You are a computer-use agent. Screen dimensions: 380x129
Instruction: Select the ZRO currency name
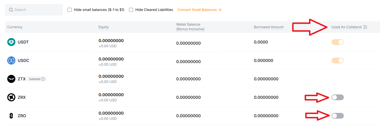pos(22,116)
